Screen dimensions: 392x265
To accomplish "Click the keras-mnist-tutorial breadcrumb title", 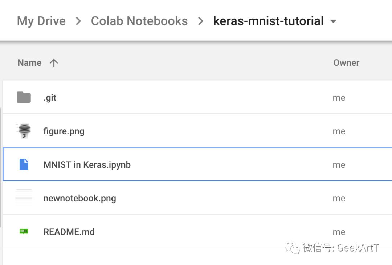I will click(x=268, y=21).
